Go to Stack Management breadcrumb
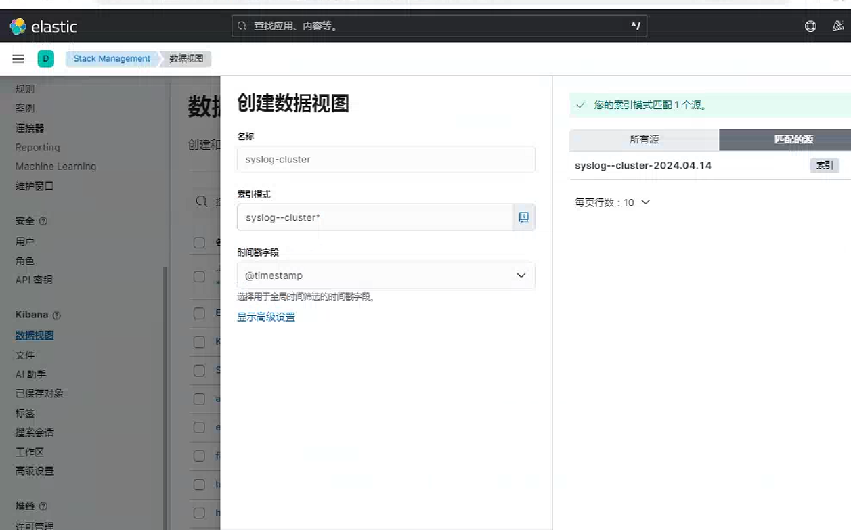This screenshot has height=530, width=851. click(112, 59)
